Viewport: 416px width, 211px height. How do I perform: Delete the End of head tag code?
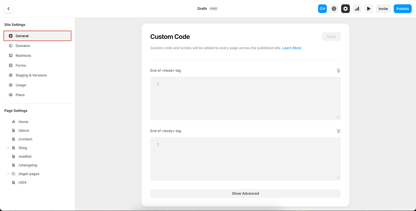339,71
